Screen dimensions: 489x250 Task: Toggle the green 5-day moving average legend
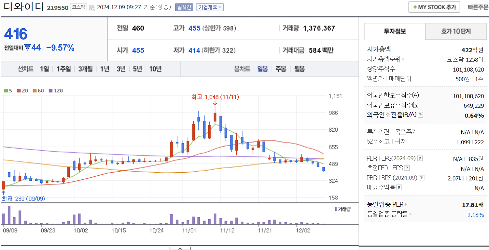pyautogui.click(x=8, y=90)
